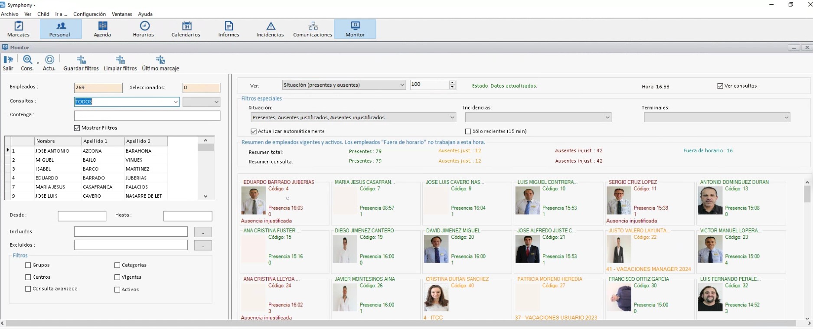Uncheck Mostrar Filtros checkbox

[77, 128]
